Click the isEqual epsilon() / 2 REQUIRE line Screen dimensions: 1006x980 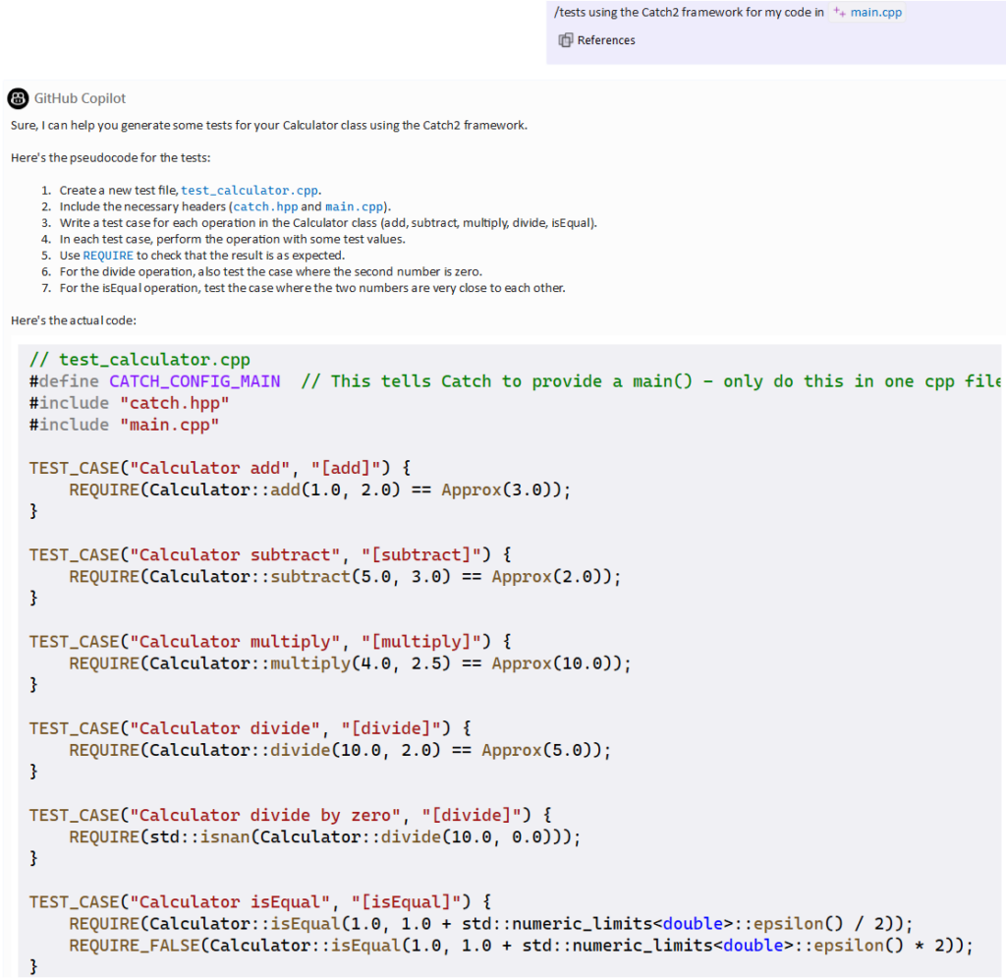pos(491,924)
